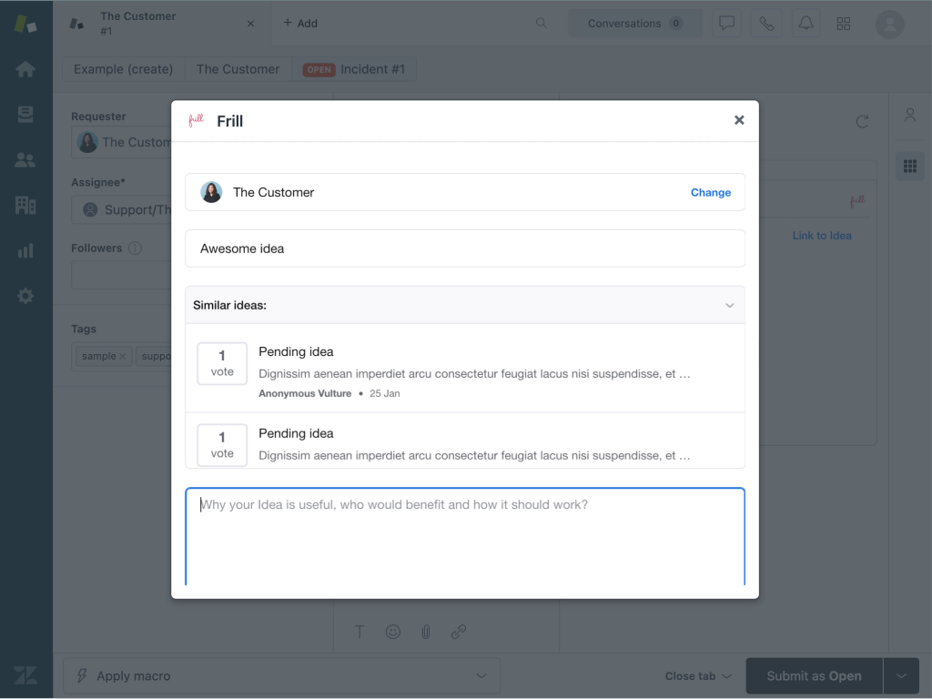Collapse the Similar ideas section
The height and width of the screenshot is (699, 932).
[729, 306]
